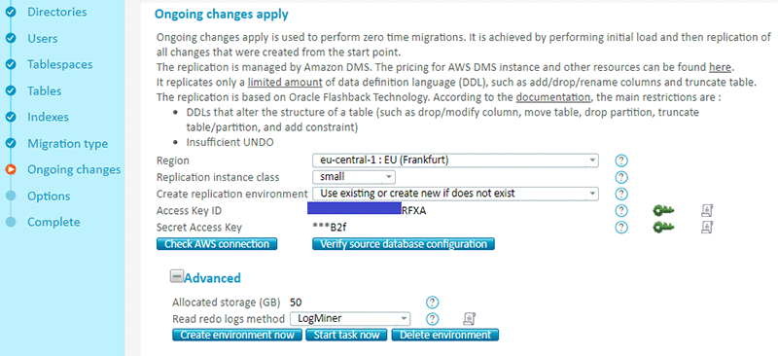
Task: Open the LogMiner redo logs method dropdown
Action: pos(350,318)
